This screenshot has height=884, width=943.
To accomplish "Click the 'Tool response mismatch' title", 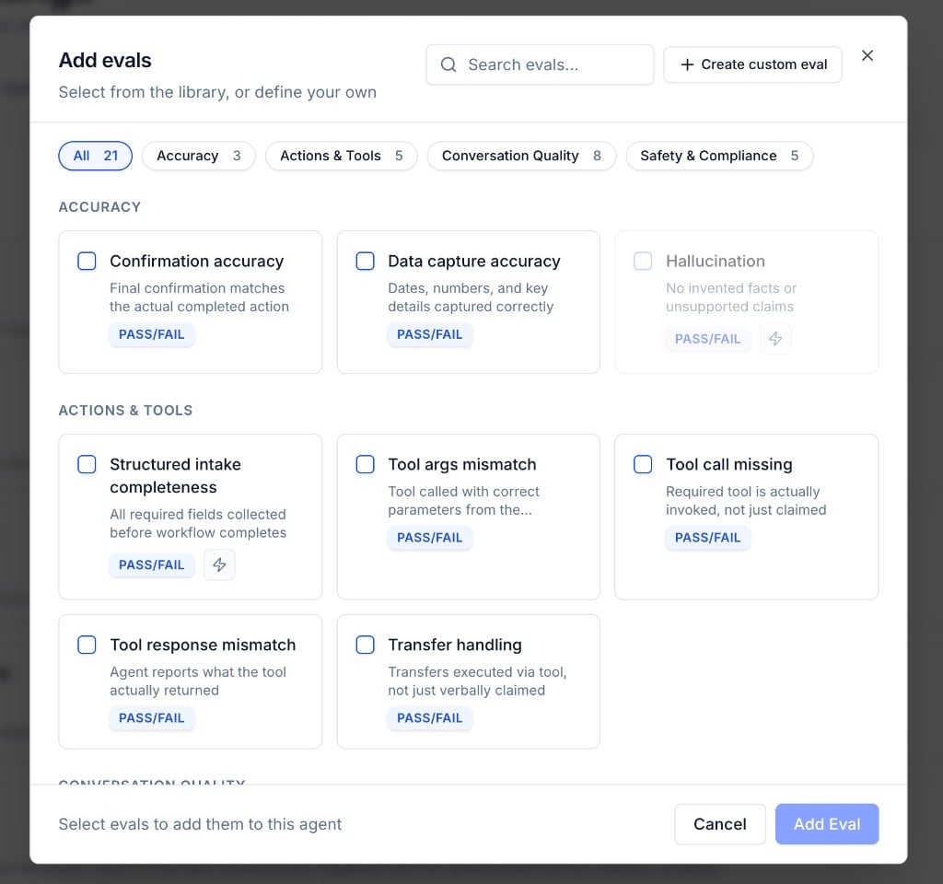I will pos(203,645).
